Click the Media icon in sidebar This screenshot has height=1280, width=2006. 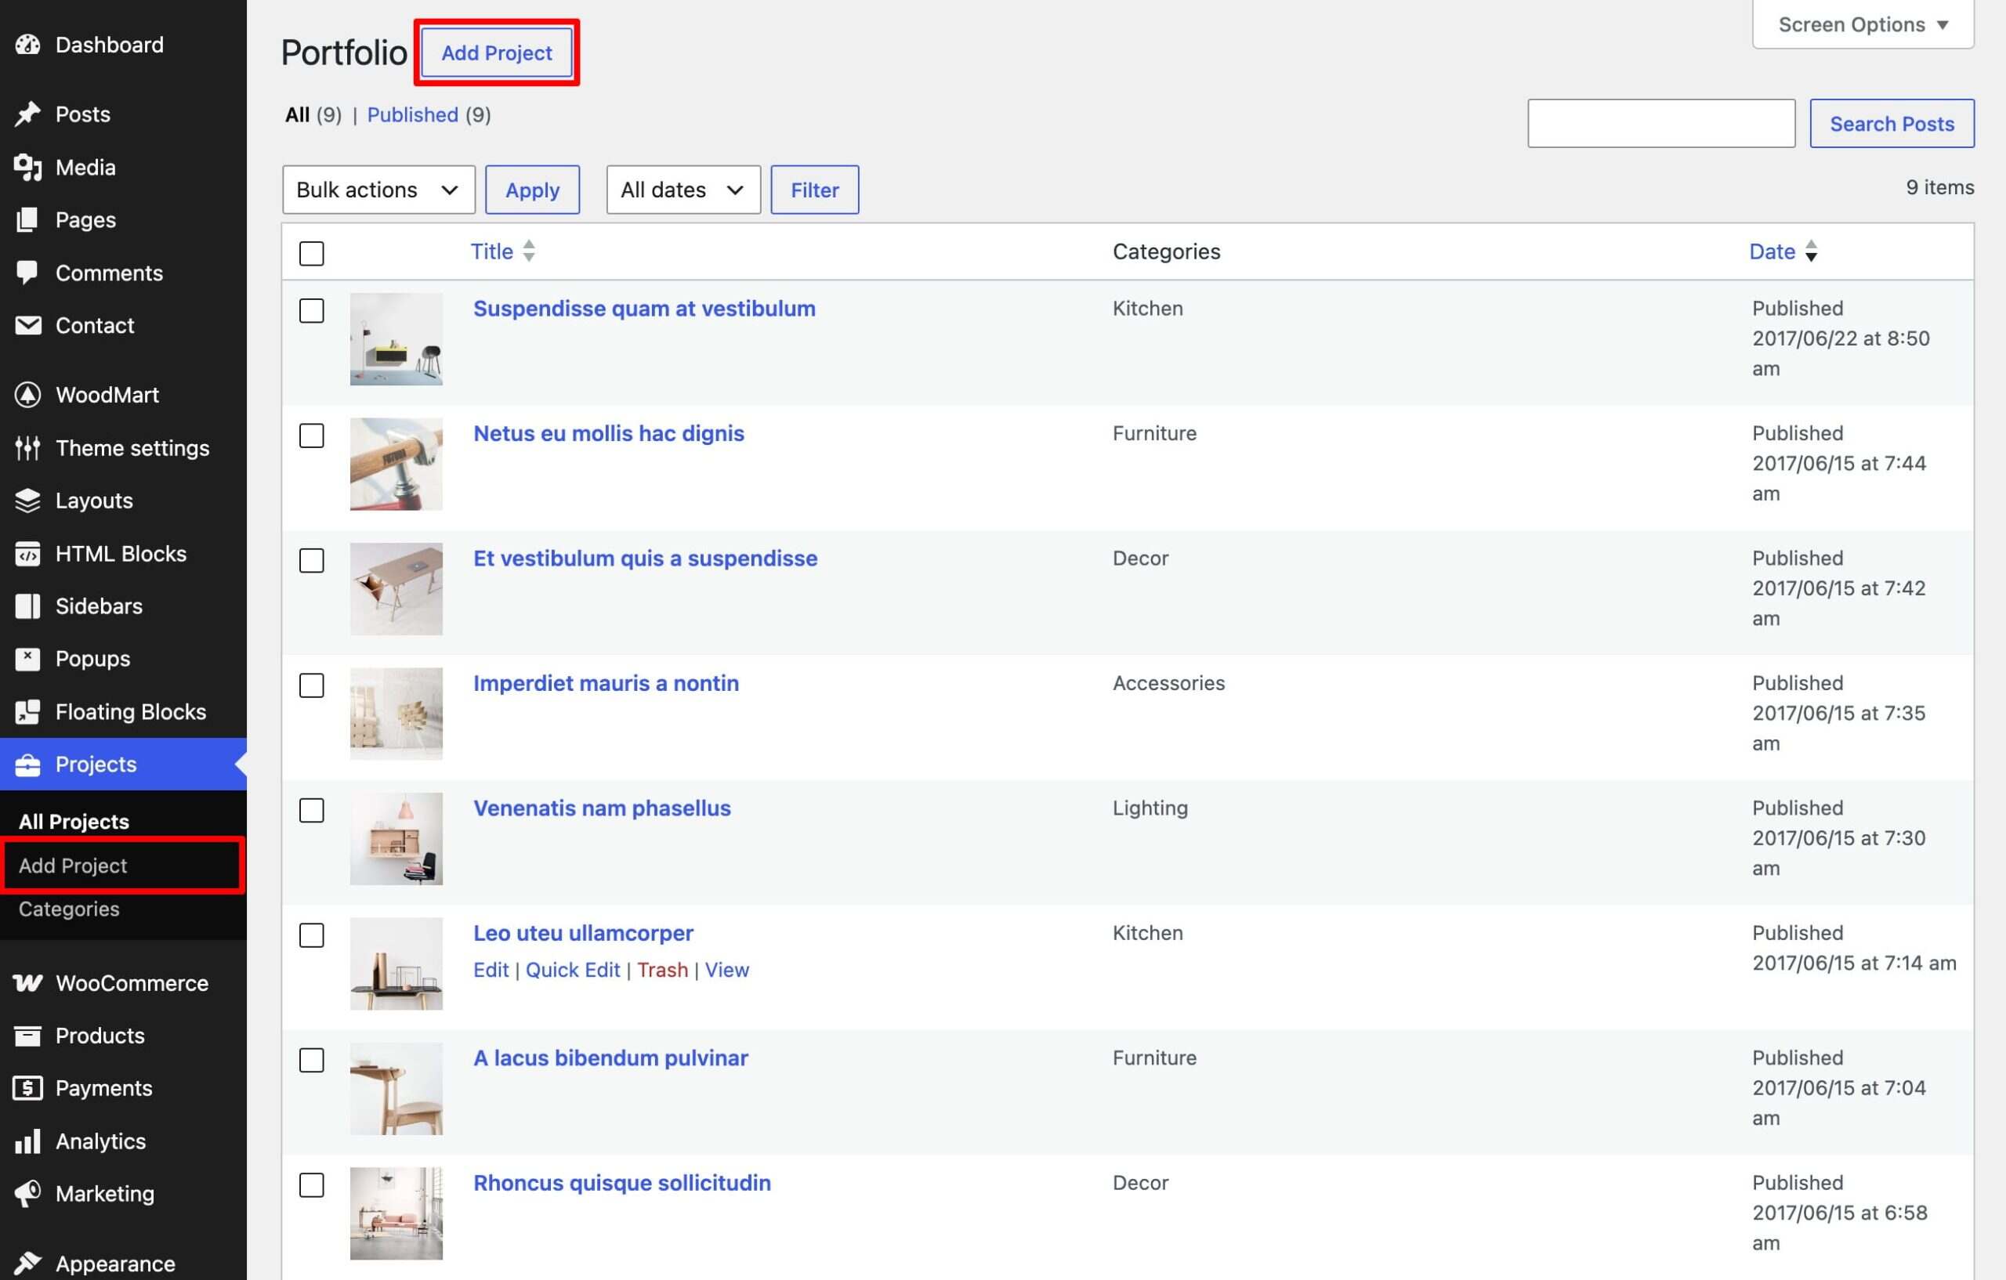click(x=27, y=168)
